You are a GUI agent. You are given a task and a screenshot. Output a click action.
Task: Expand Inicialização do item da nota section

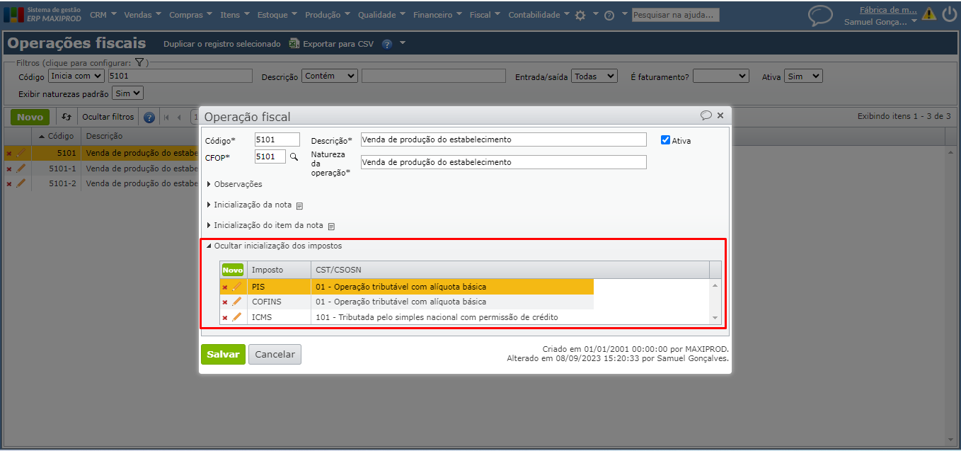pyautogui.click(x=265, y=225)
